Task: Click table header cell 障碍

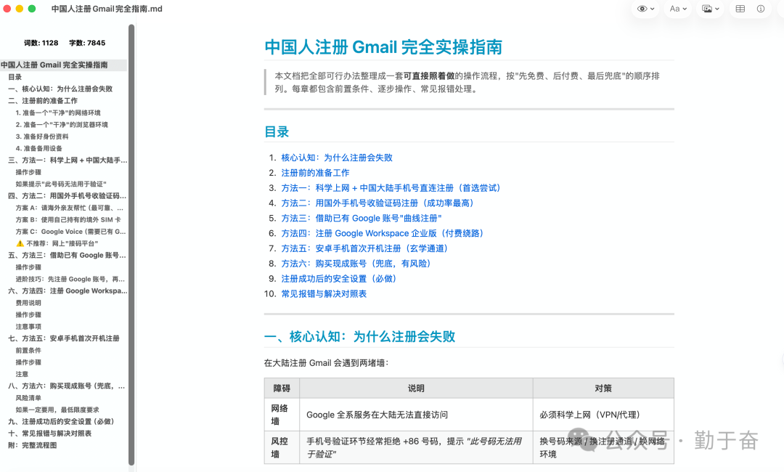Action: coord(282,388)
